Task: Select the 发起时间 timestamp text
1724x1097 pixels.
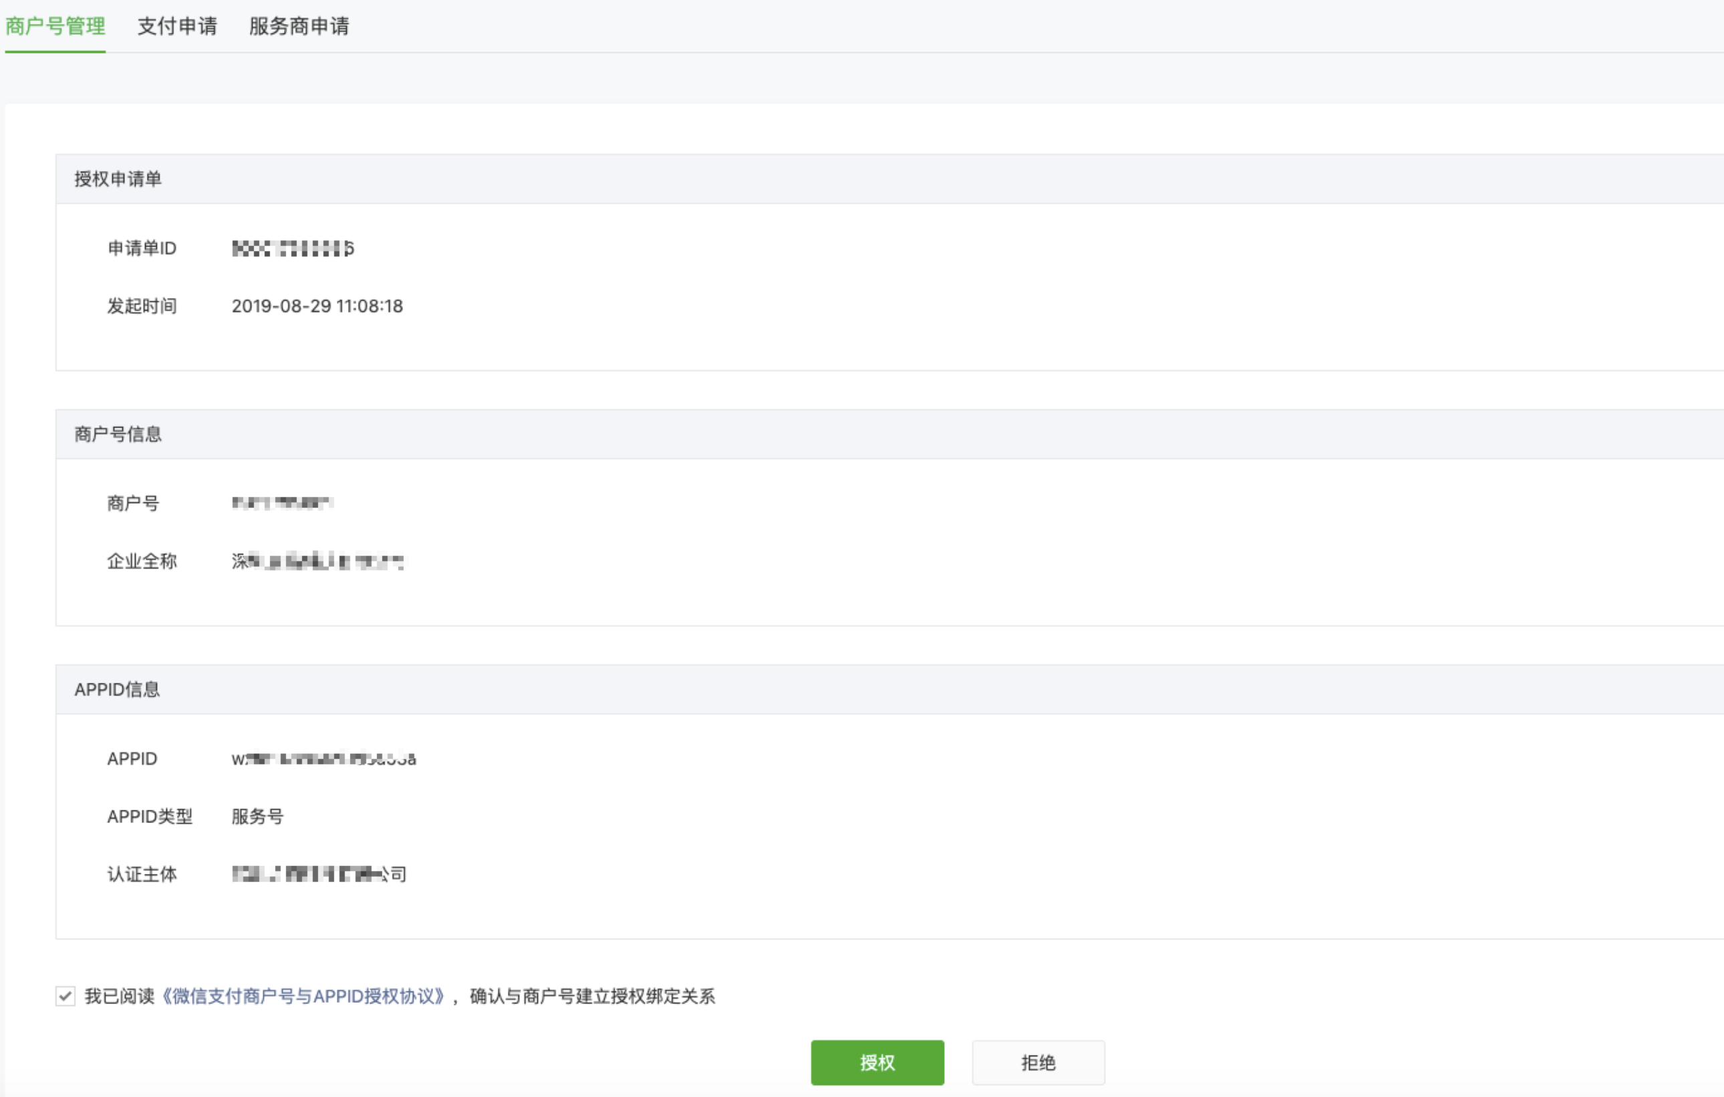Action: point(317,306)
